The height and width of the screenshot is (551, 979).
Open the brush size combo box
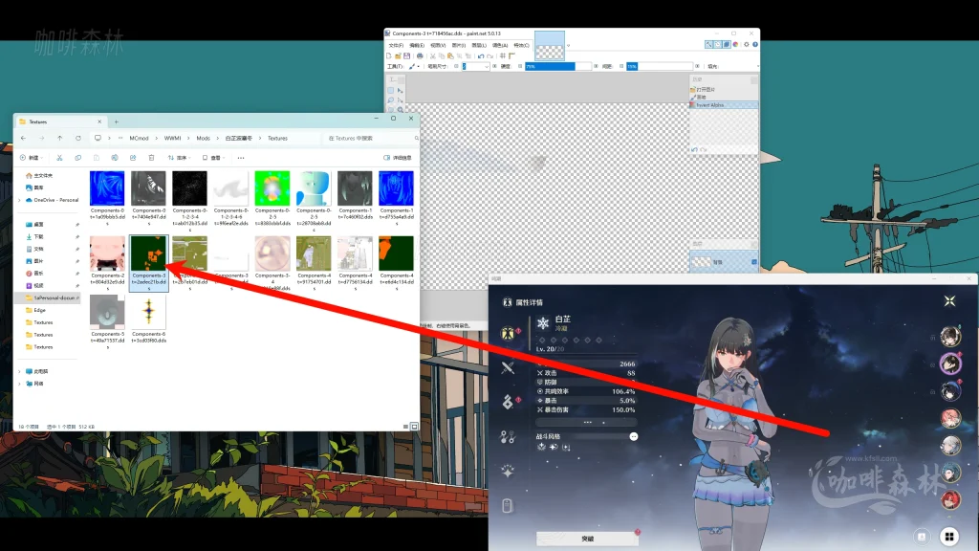pos(475,66)
